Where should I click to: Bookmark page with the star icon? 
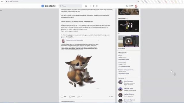pos(138,2)
